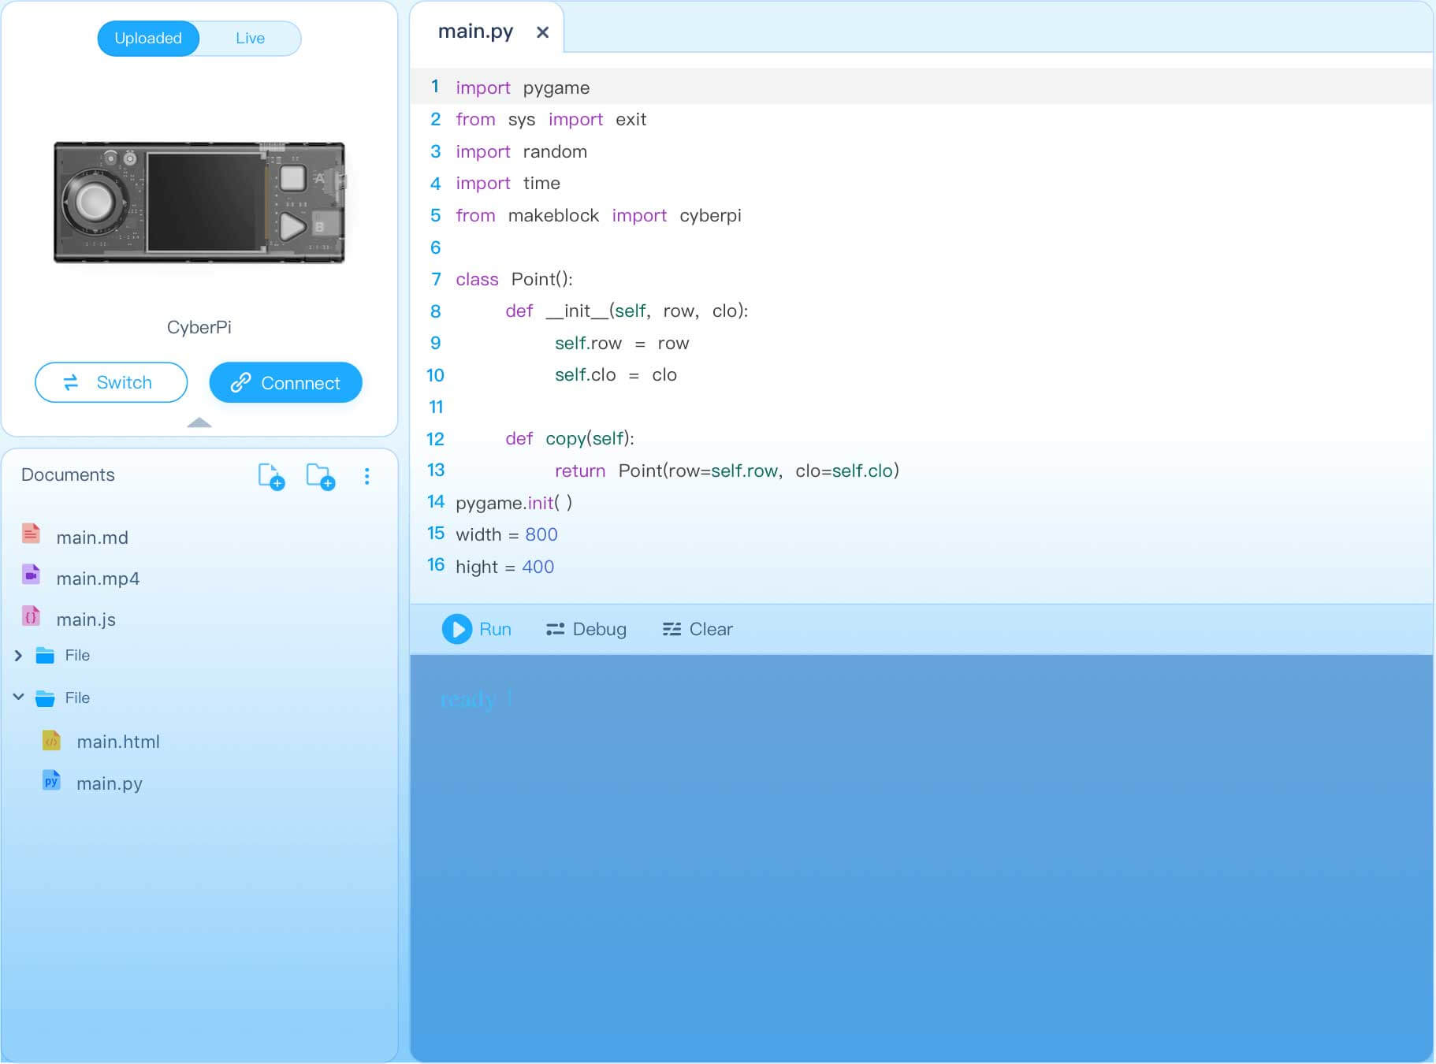The image size is (1436, 1064).
Task: Open main.js in Documents
Action: [x=86, y=619]
